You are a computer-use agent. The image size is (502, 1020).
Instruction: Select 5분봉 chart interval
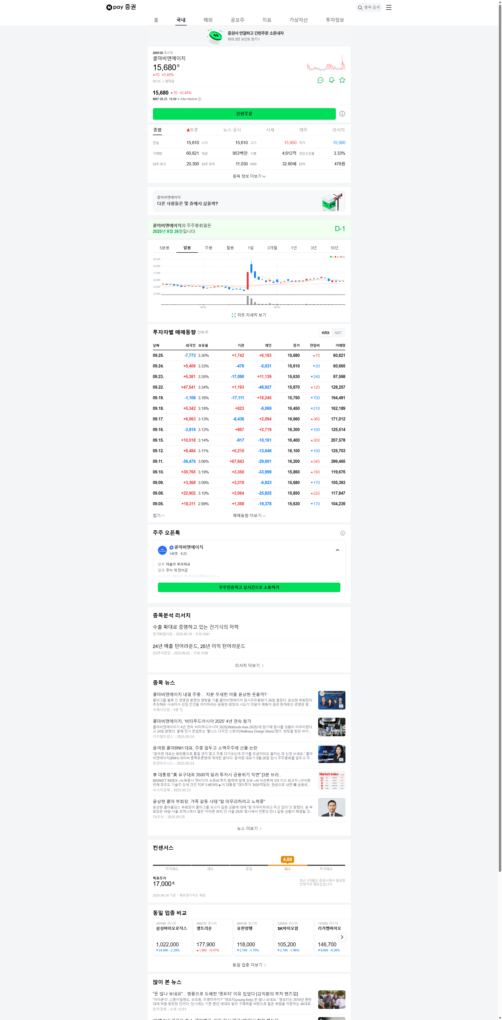[165, 248]
